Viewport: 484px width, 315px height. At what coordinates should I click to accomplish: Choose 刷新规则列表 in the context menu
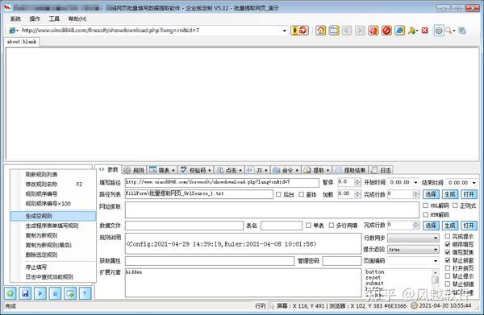click(53, 175)
